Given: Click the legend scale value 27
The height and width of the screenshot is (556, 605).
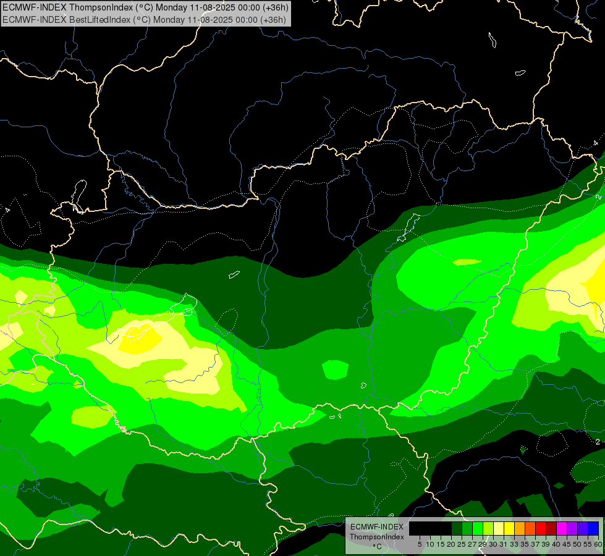Looking at the screenshot, I should (x=472, y=544).
